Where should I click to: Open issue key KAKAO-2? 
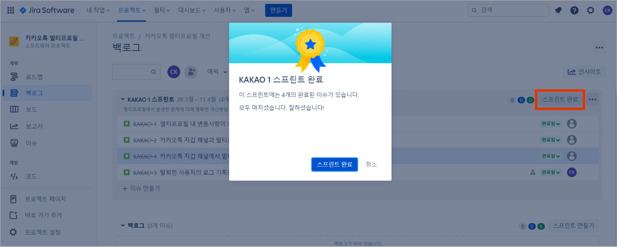145,140
